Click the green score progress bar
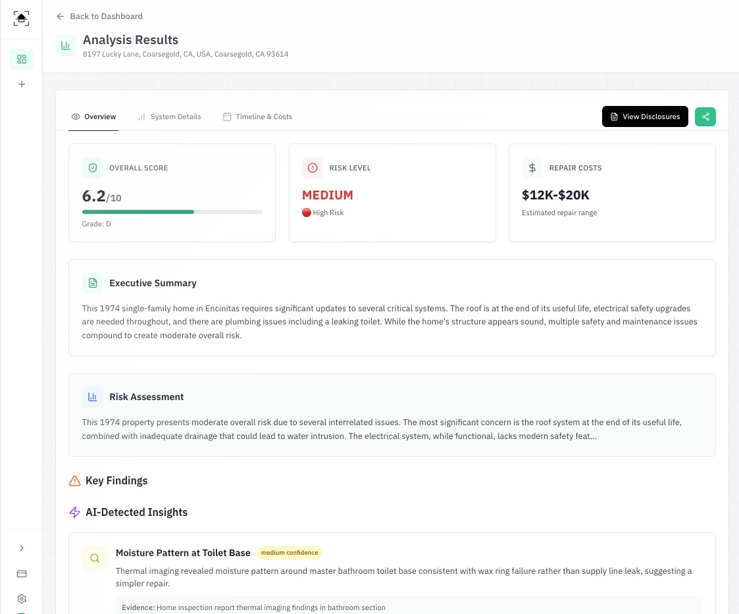 (x=138, y=212)
